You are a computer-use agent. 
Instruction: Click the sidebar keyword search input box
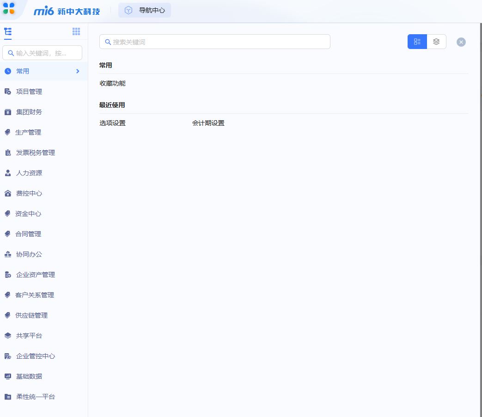43,53
